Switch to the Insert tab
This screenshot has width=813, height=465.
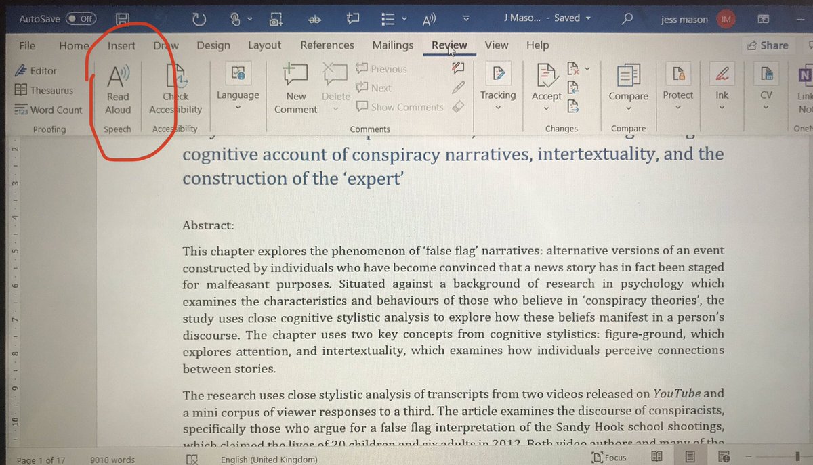tap(121, 45)
